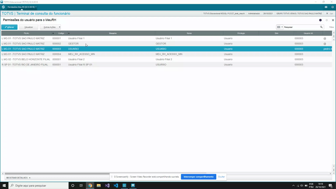Open the blue Visual Studio Code taskbar icon
The width and height of the screenshot is (336, 189).
click(x=116, y=185)
